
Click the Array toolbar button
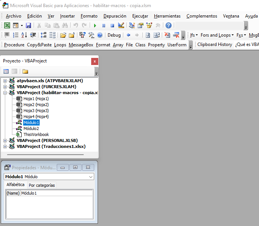click(x=118, y=45)
